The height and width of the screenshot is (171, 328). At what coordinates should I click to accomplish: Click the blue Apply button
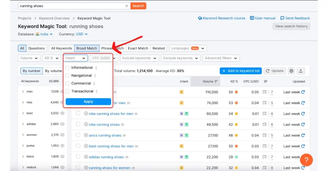[88, 102]
